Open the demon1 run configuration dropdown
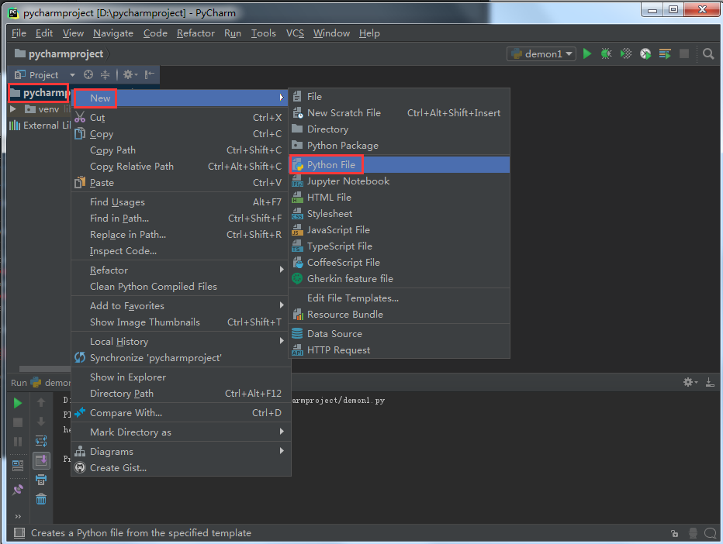Viewport: 723px width, 544px height. coord(541,54)
